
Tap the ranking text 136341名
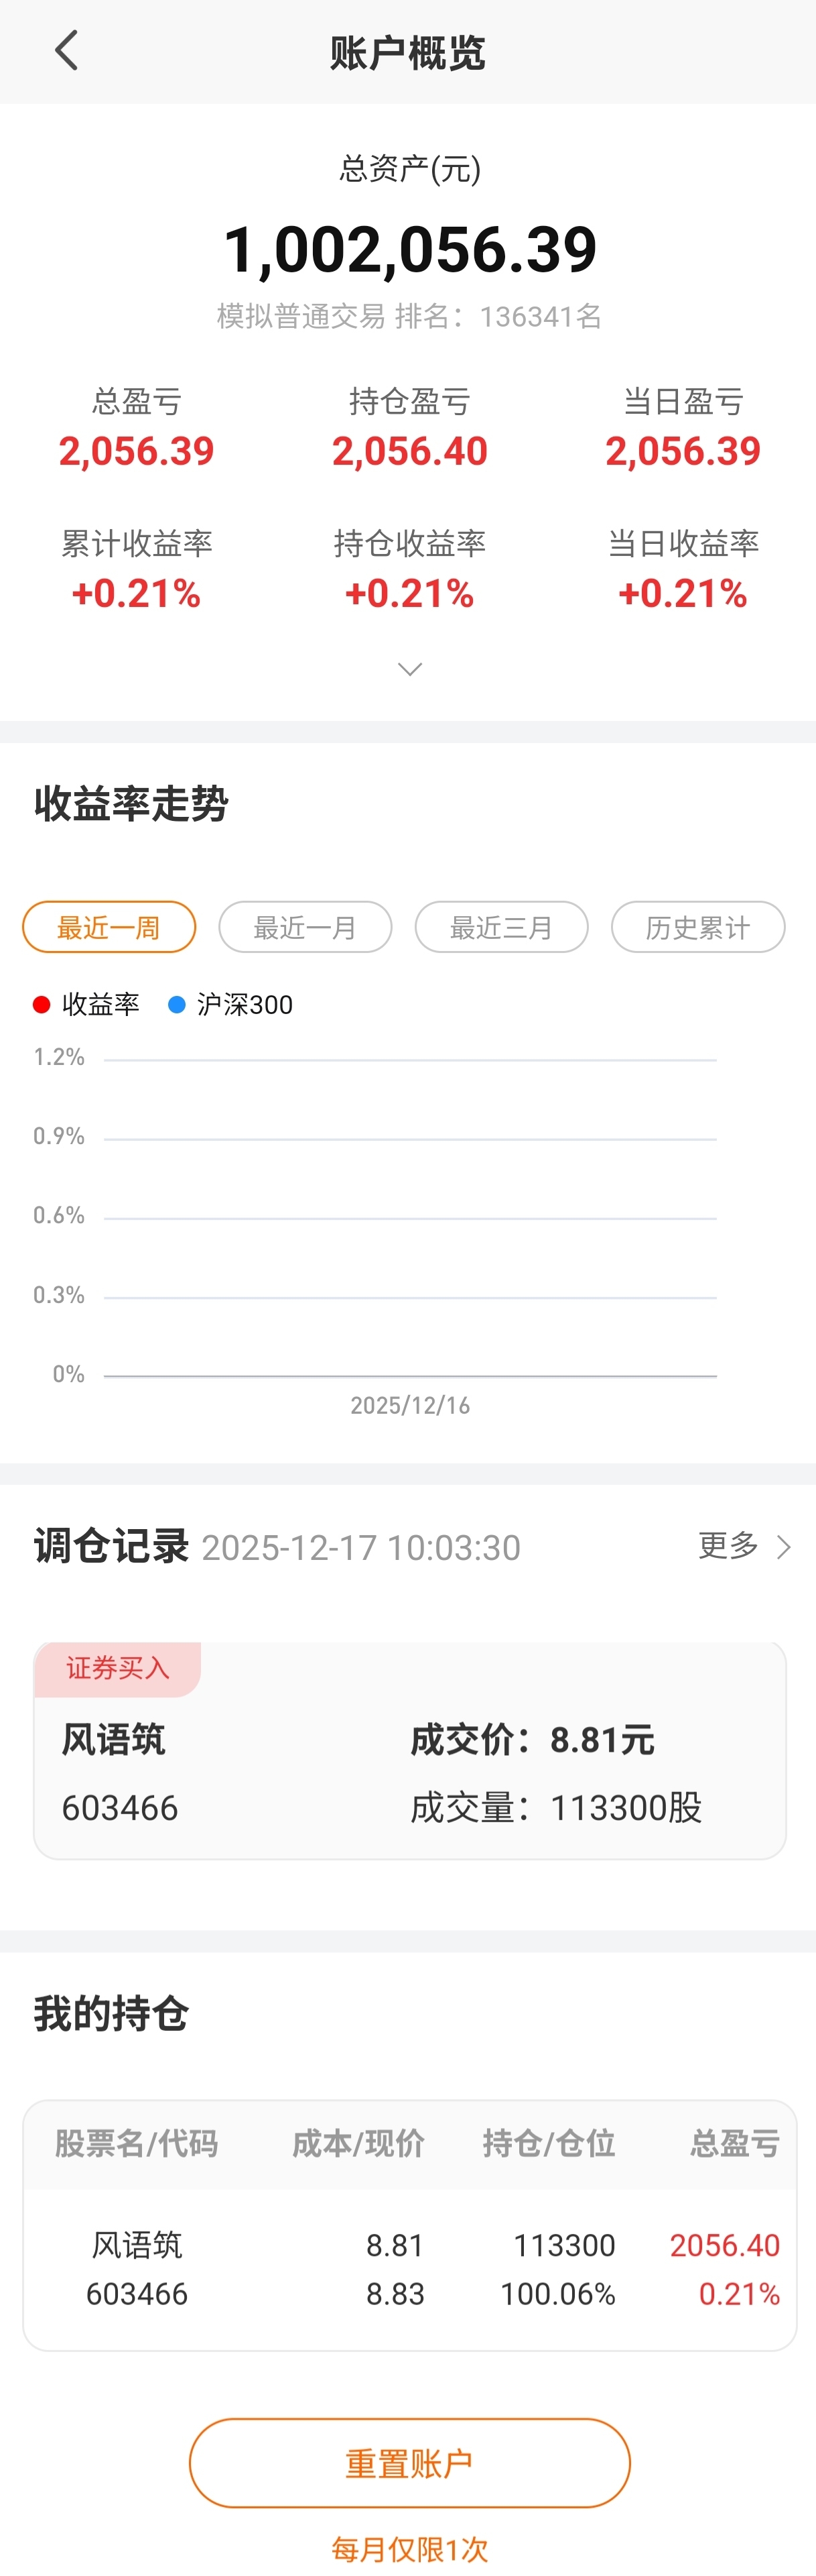pyautogui.click(x=541, y=317)
